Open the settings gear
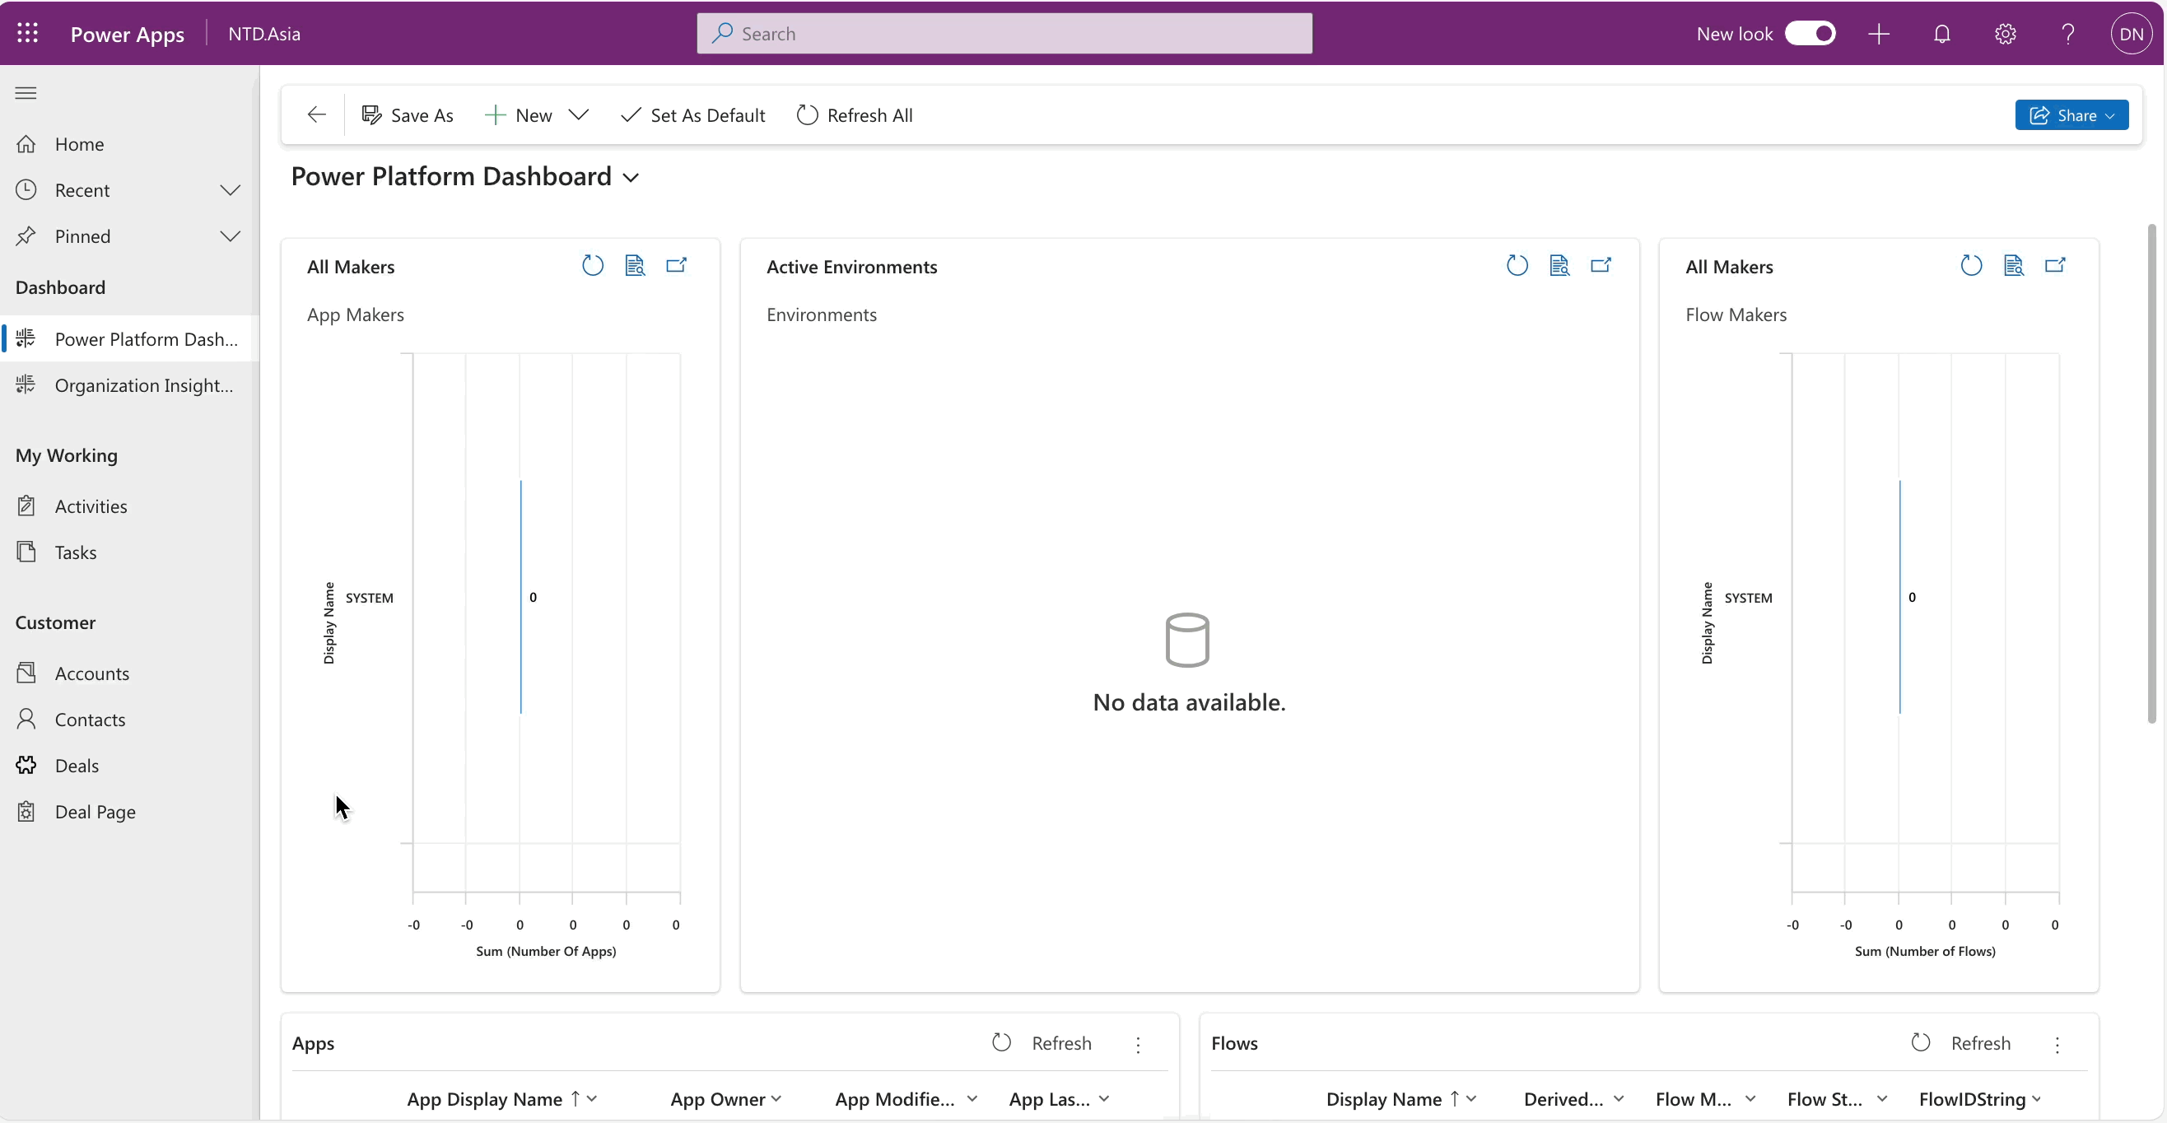2167x1123 pixels. coord(2006,34)
